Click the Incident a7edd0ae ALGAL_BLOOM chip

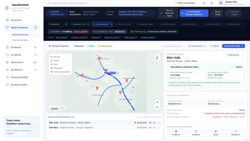69,32
